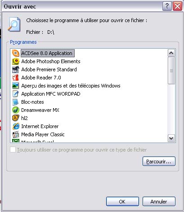The height and width of the screenshot is (212, 184).
Task: Click the scrollbar up arrow
Action: tap(171, 53)
